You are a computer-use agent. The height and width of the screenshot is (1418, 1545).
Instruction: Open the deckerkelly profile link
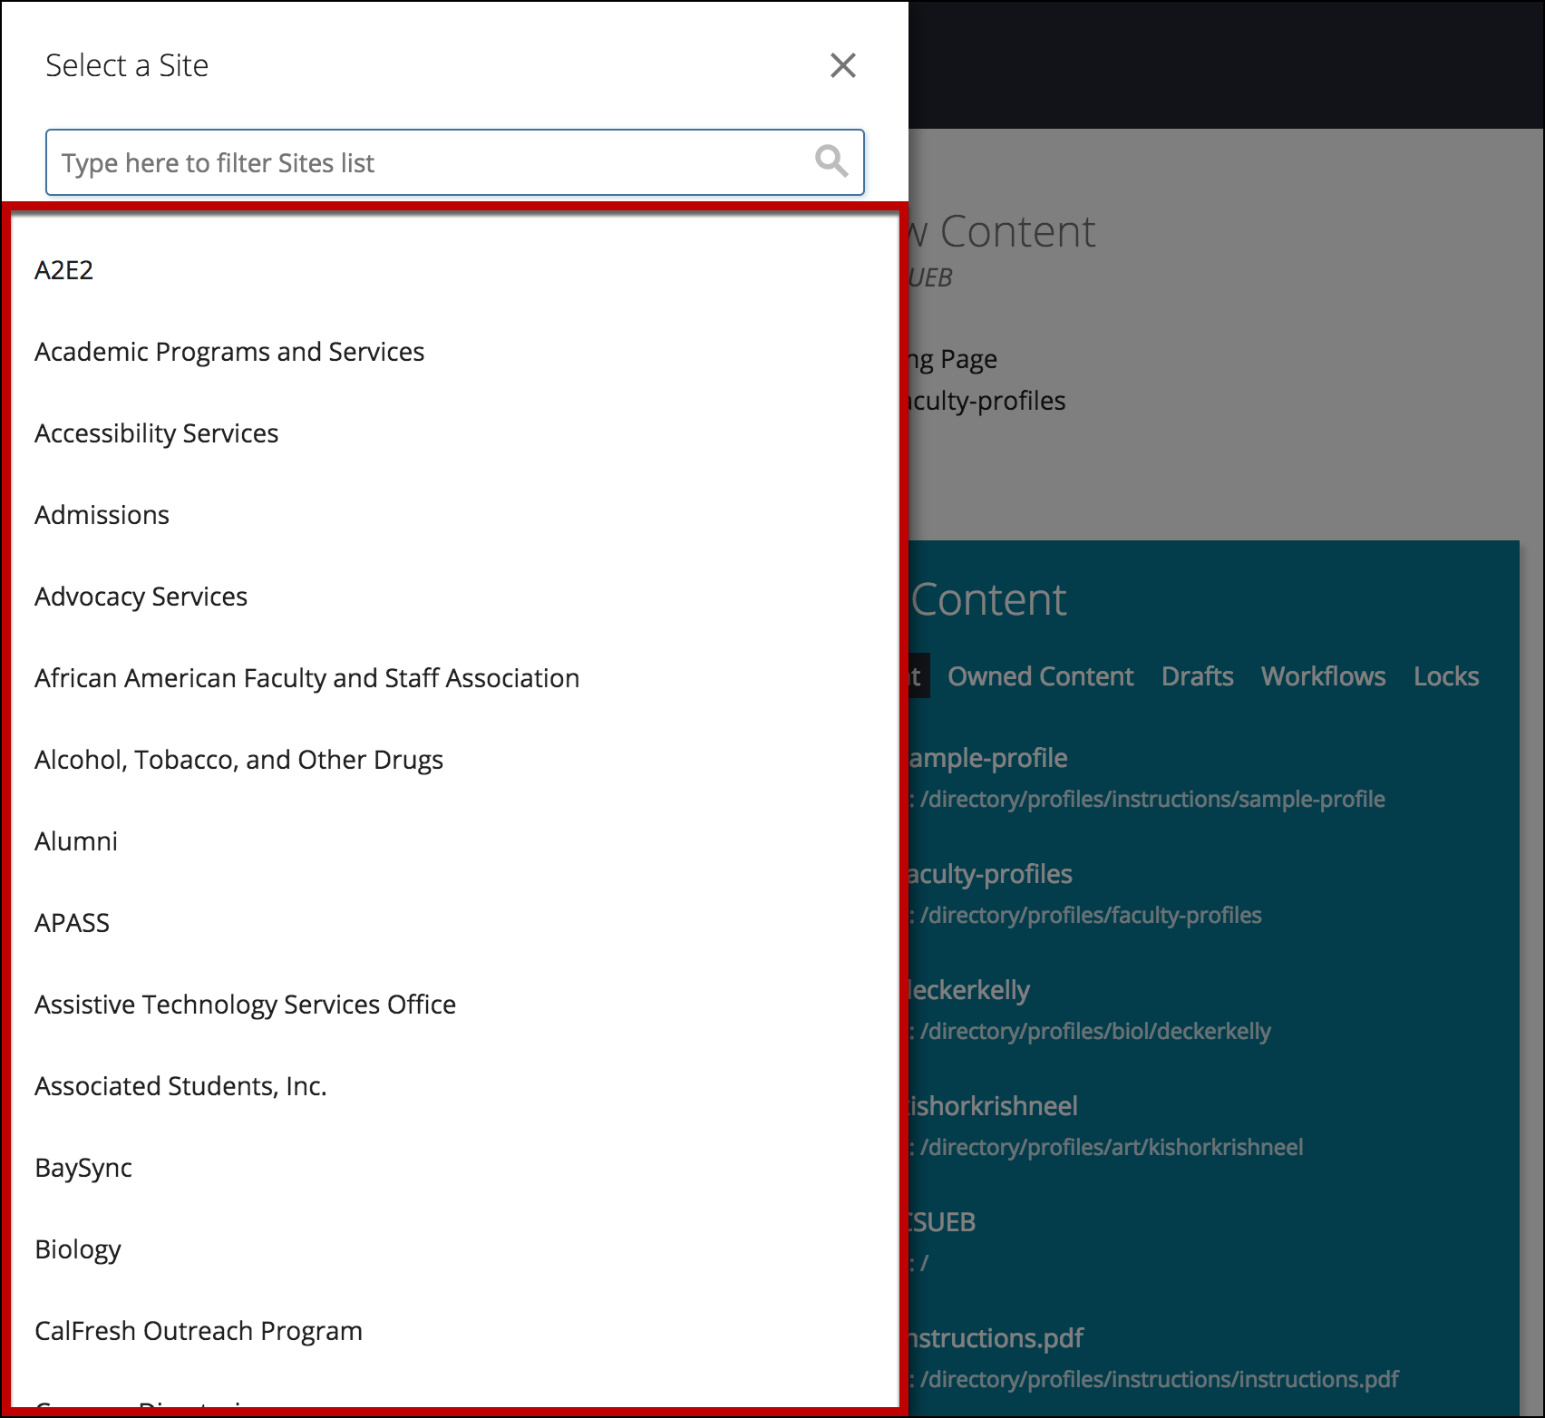point(969,990)
